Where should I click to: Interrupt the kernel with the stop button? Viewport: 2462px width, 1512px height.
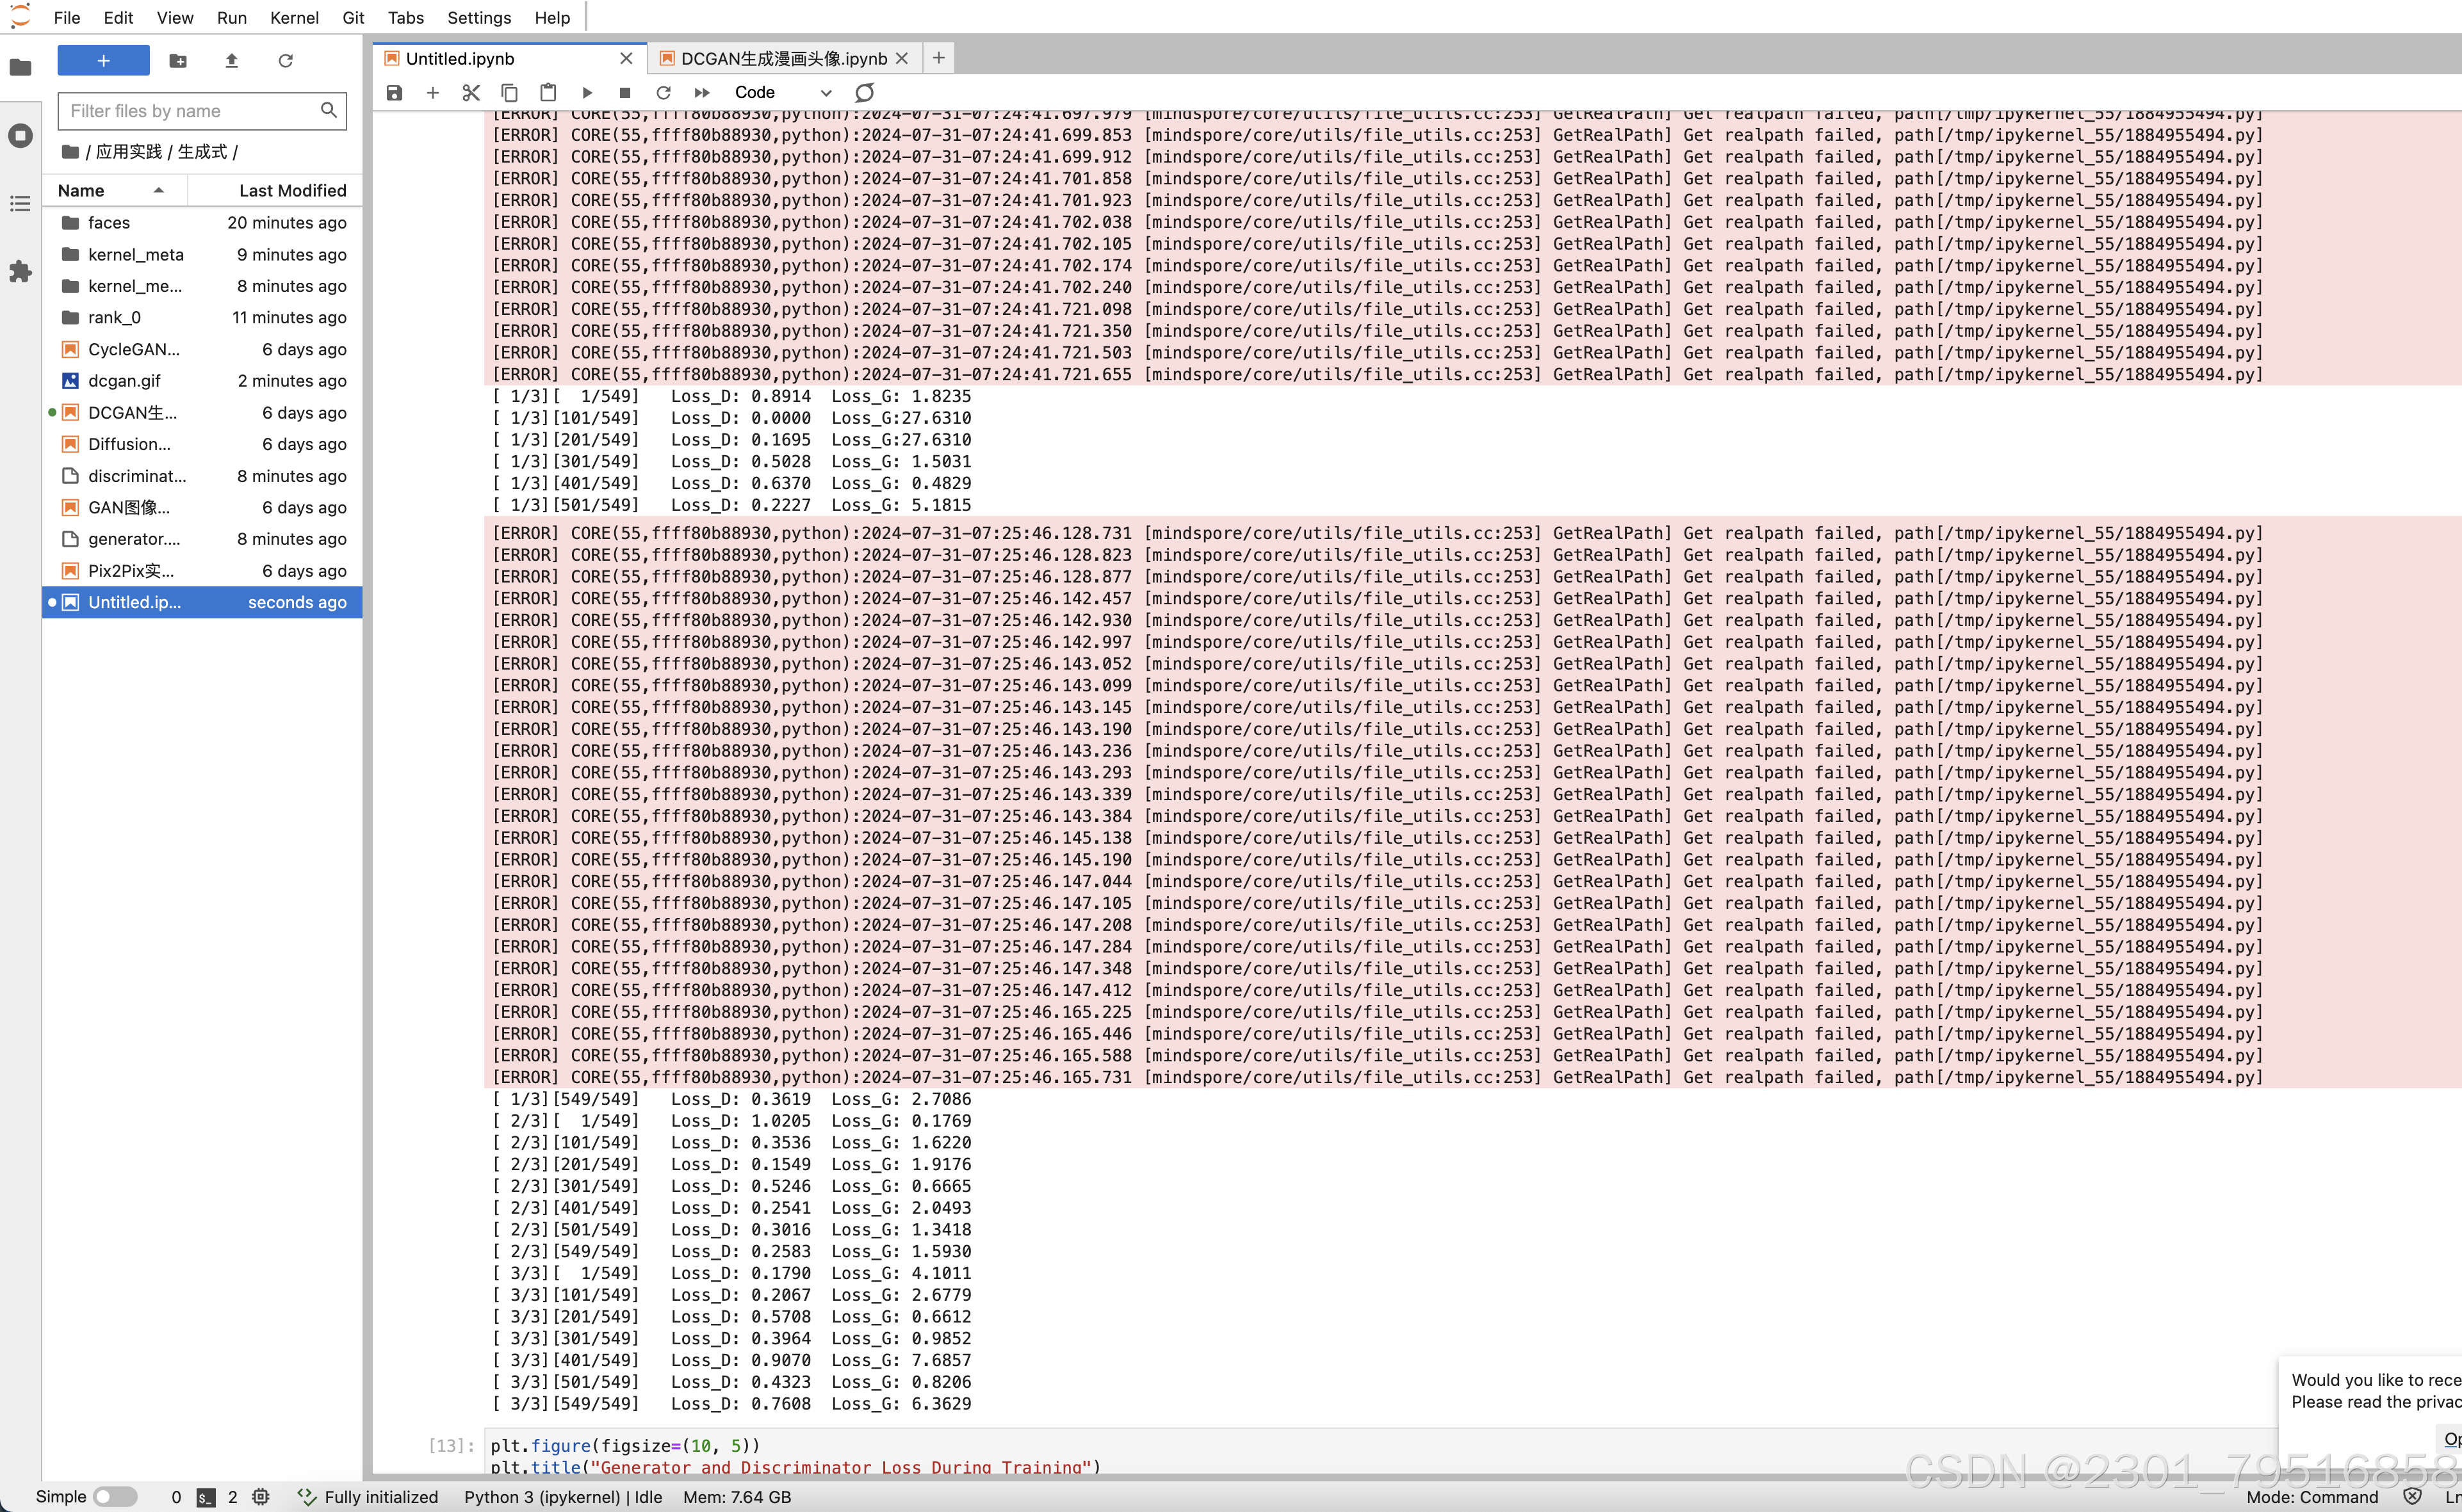click(625, 92)
